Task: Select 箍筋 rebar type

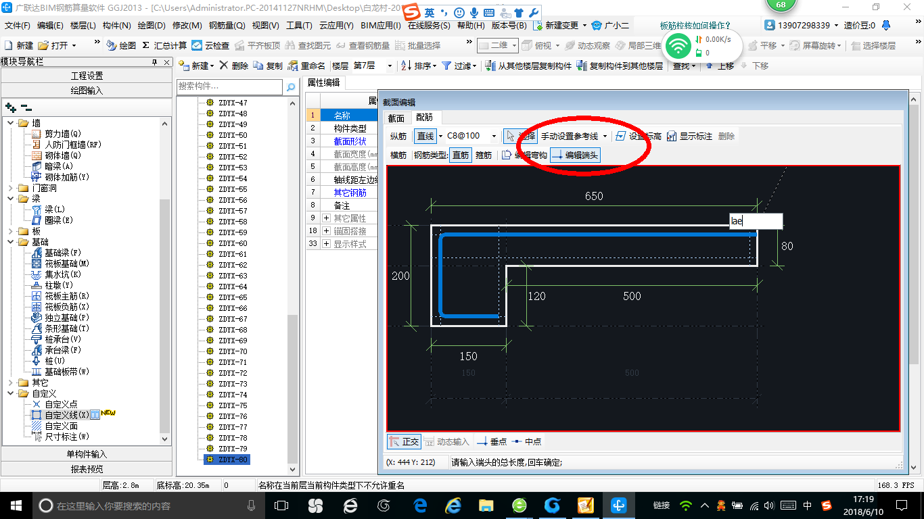Action: (x=484, y=155)
